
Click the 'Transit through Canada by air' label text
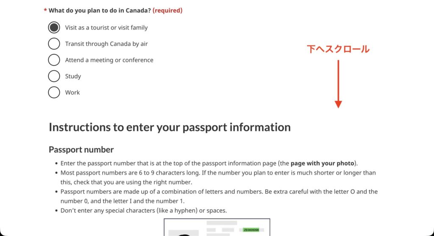106,44
